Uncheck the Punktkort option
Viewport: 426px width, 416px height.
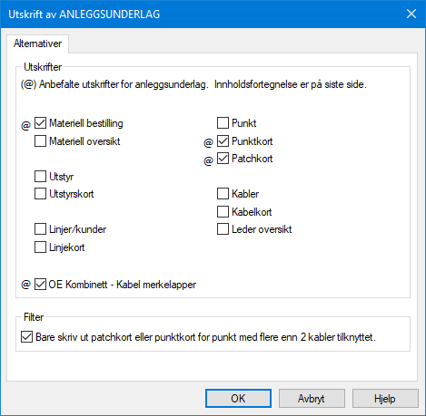coord(223,140)
